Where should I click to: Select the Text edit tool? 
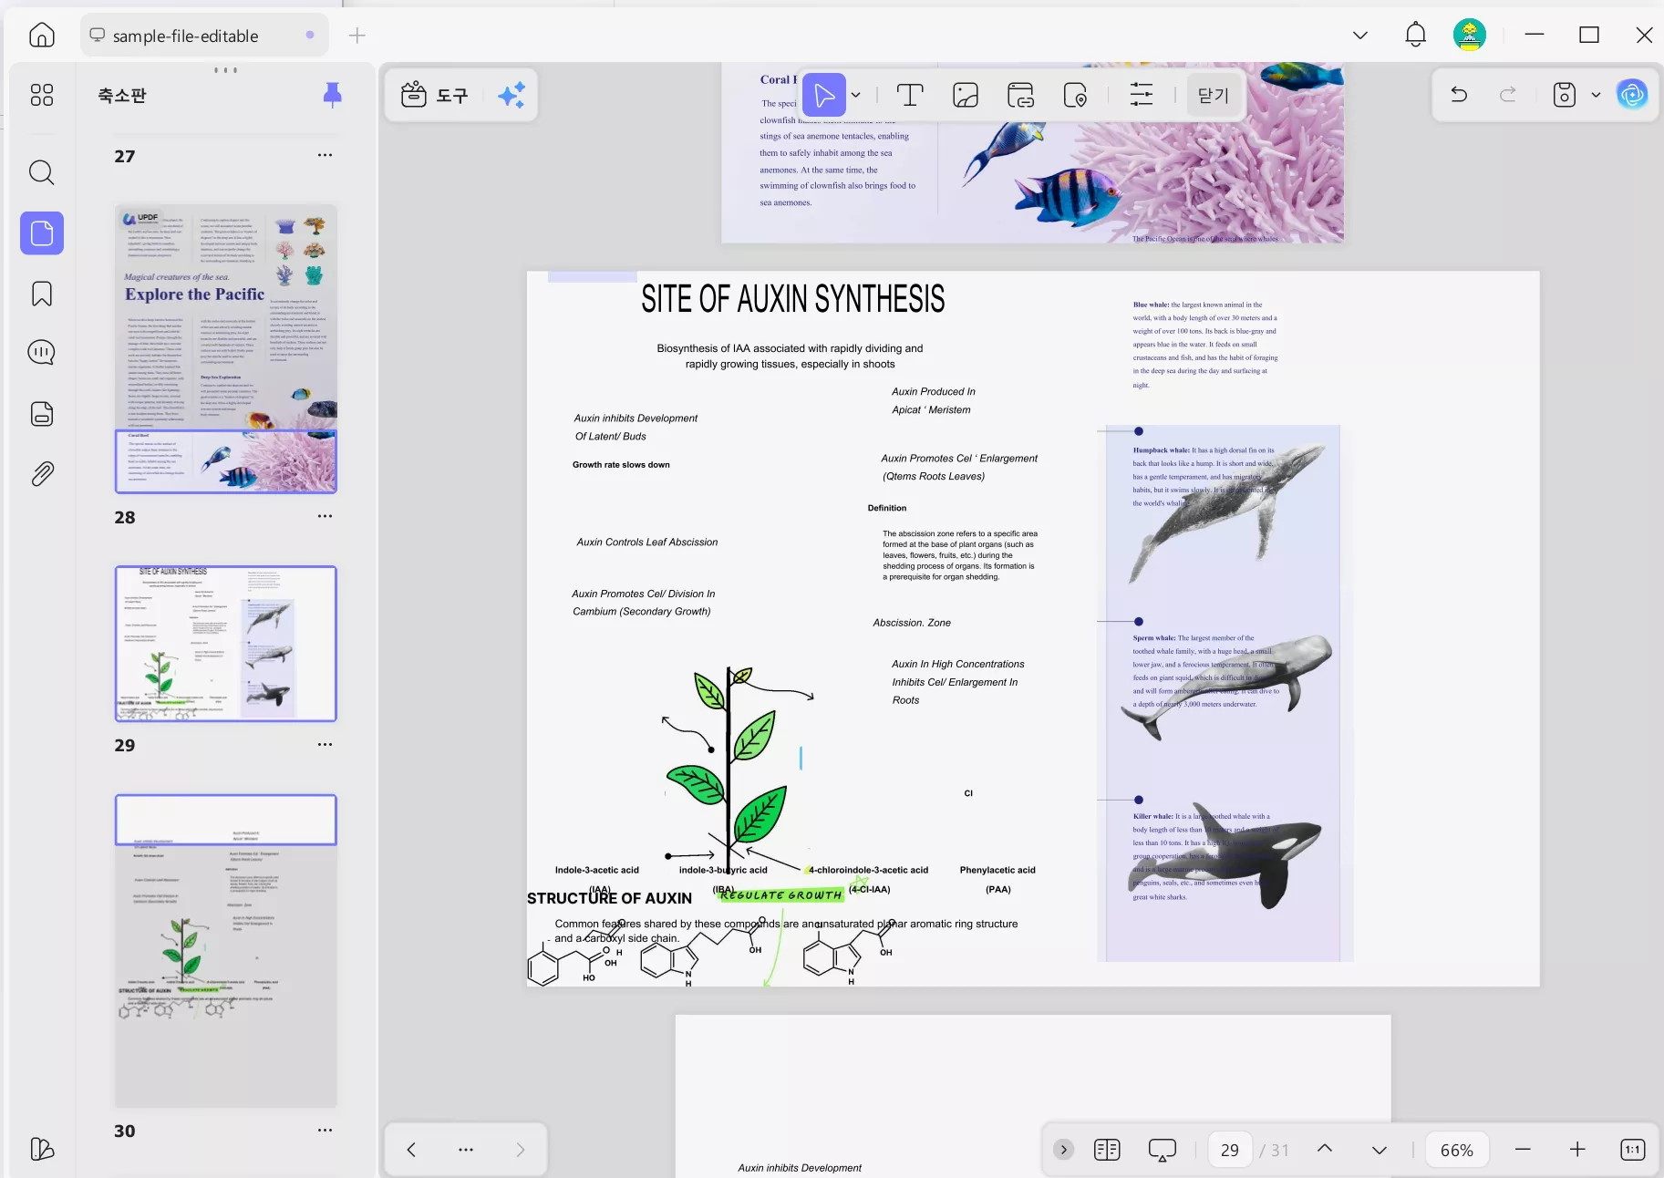pyautogui.click(x=909, y=95)
